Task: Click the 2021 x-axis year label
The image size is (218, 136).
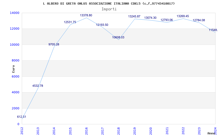Action: pos(167,131)
